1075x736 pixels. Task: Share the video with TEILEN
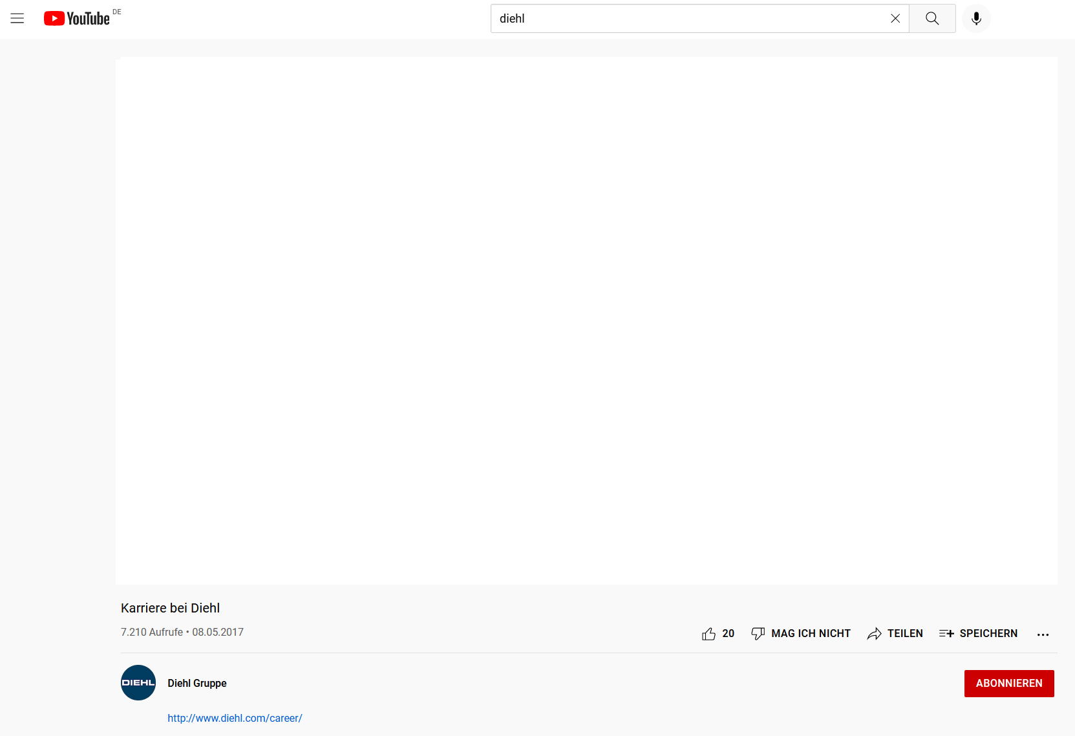pos(895,634)
